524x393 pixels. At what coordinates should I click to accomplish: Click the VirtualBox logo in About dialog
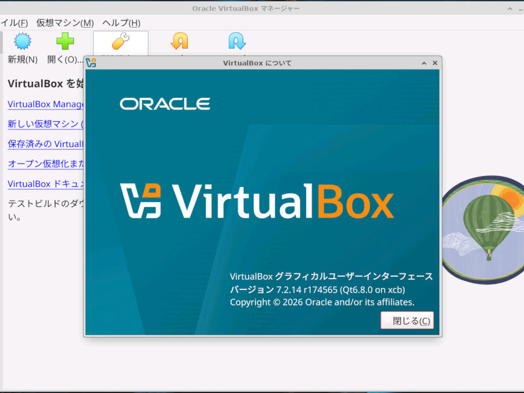point(257,201)
